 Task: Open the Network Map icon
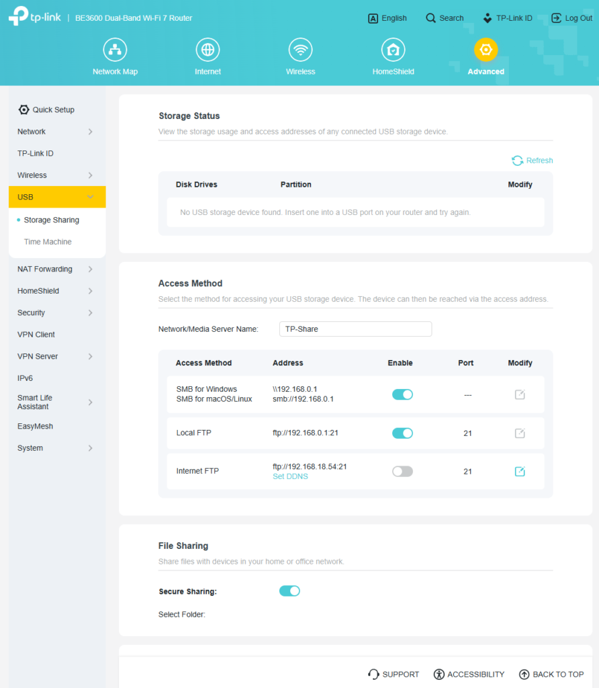coord(115,50)
